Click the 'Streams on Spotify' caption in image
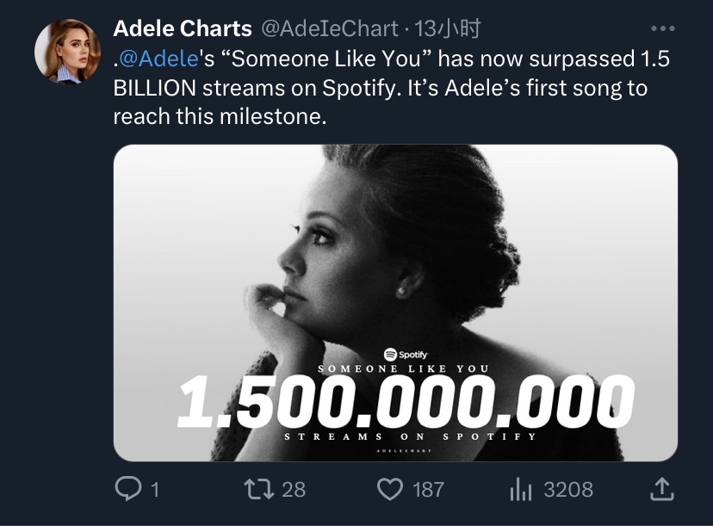Screen dimensions: 713x526 pyautogui.click(x=410, y=436)
